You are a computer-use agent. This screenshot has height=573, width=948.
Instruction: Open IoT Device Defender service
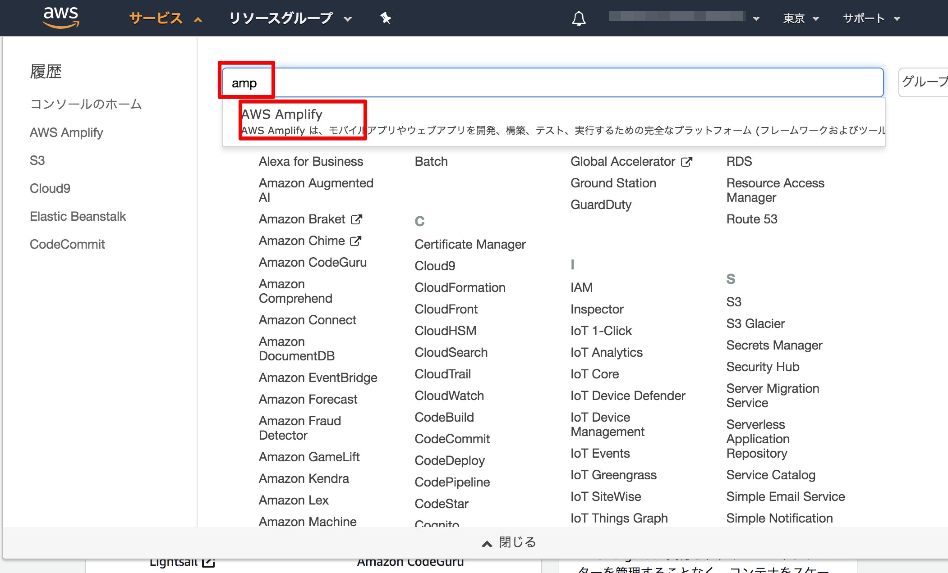(628, 396)
